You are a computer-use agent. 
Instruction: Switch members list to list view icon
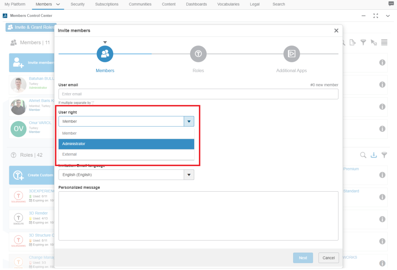pyautogui.click(x=384, y=42)
